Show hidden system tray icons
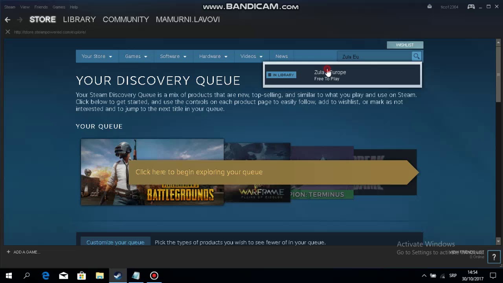This screenshot has height=283, width=503. pos(424,276)
